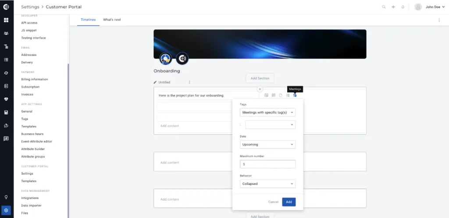Click the plus create icon in header
This screenshot has height=218, width=449.
tap(393, 7)
